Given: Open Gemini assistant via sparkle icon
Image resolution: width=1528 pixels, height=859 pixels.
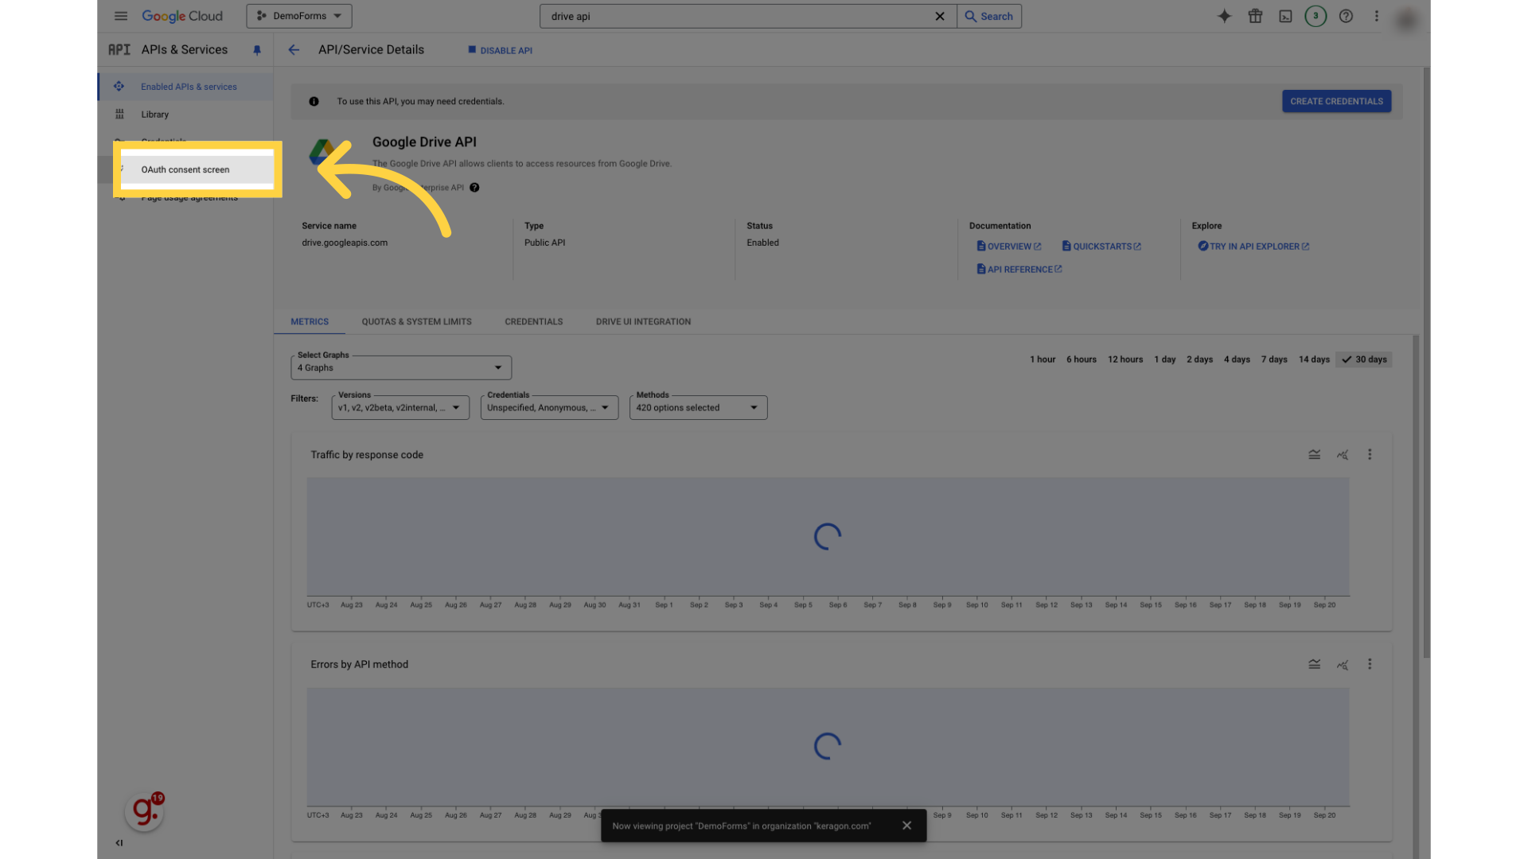Looking at the screenshot, I should [1225, 16].
